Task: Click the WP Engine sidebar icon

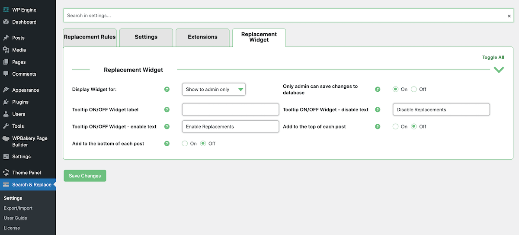Action: (x=6, y=10)
